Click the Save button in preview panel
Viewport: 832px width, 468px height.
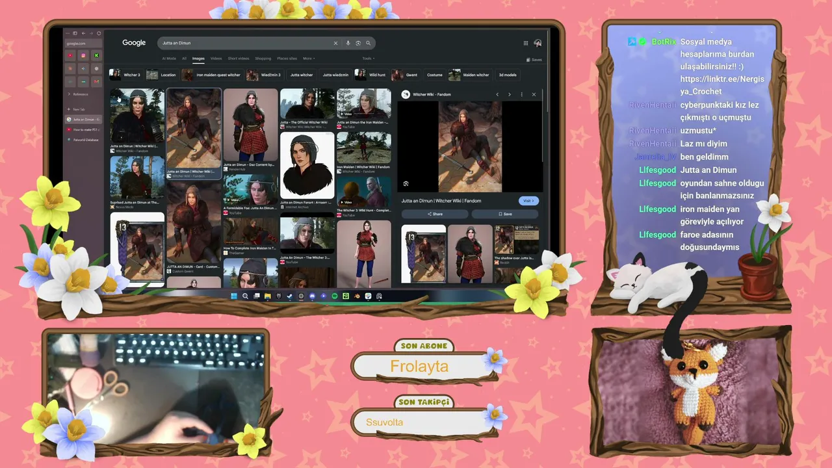click(x=505, y=214)
